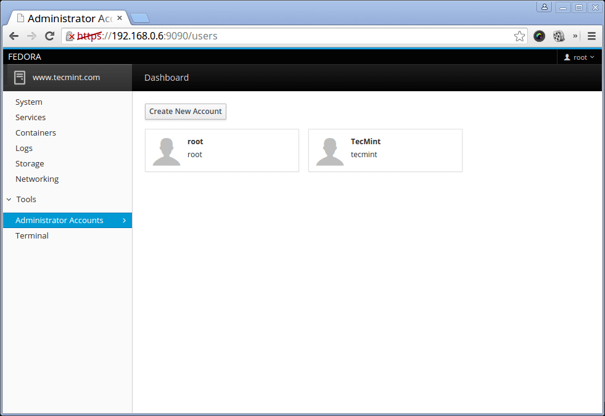605x416 pixels.
Task: Open the TecMint user account card
Action: pyautogui.click(x=385, y=150)
